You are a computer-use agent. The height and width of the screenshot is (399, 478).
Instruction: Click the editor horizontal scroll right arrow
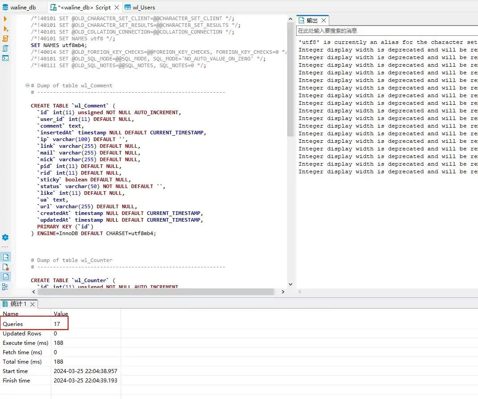point(283,292)
